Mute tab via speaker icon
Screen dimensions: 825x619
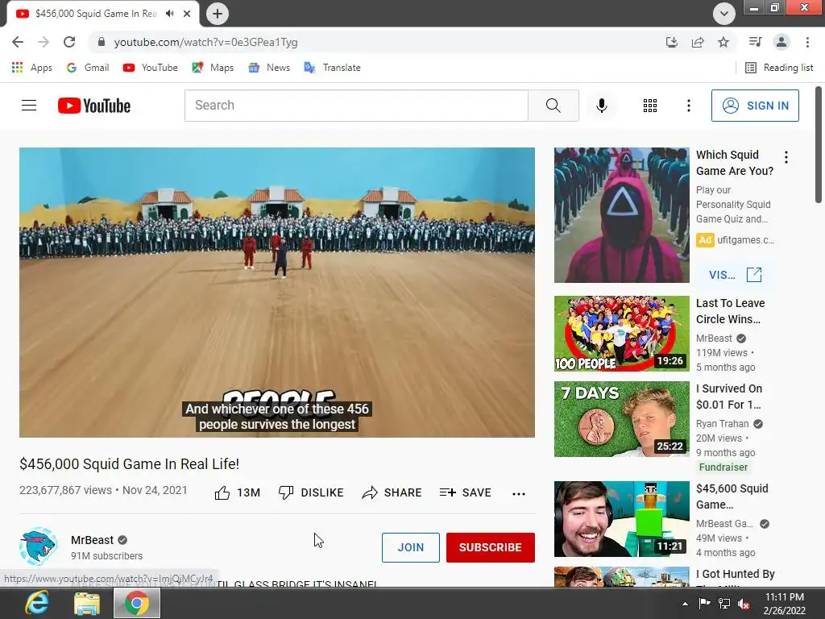tap(169, 14)
